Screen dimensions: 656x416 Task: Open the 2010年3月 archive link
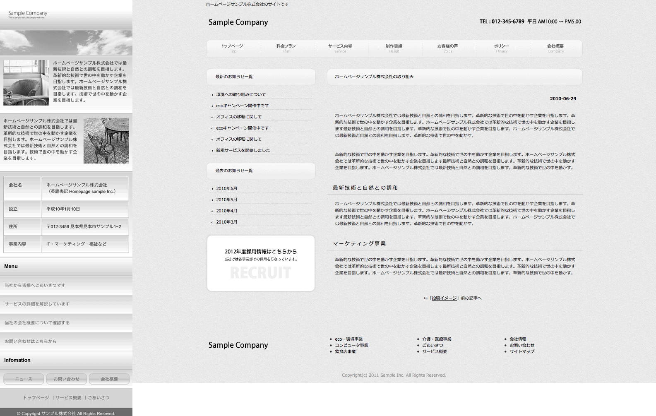(x=226, y=222)
